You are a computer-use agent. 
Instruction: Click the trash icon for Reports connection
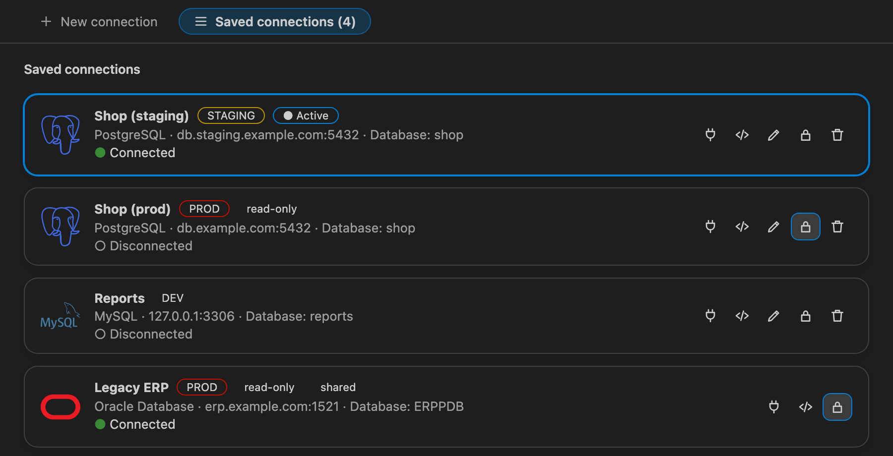click(x=837, y=316)
